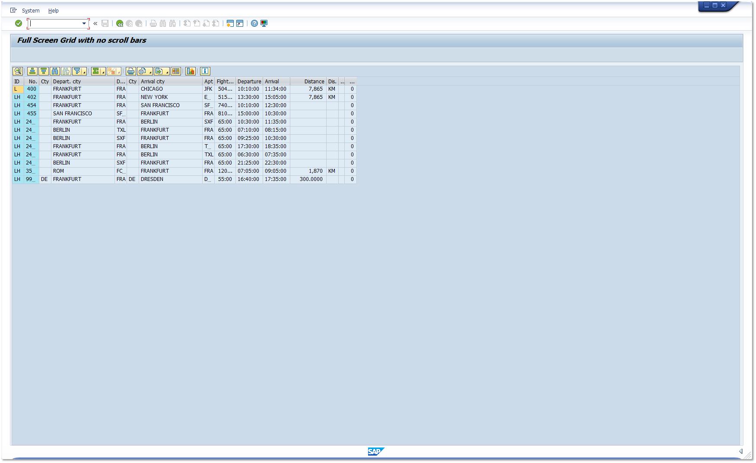Image resolution: width=756 pixels, height=463 pixels.
Task: Click the Departure column header
Action: tap(249, 81)
